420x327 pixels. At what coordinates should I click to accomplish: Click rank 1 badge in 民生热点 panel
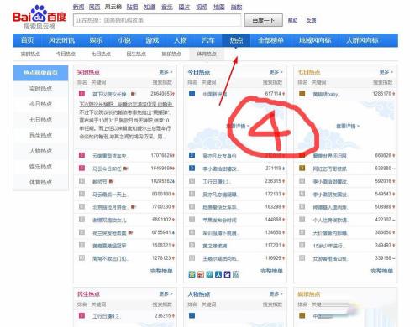[x=81, y=315]
